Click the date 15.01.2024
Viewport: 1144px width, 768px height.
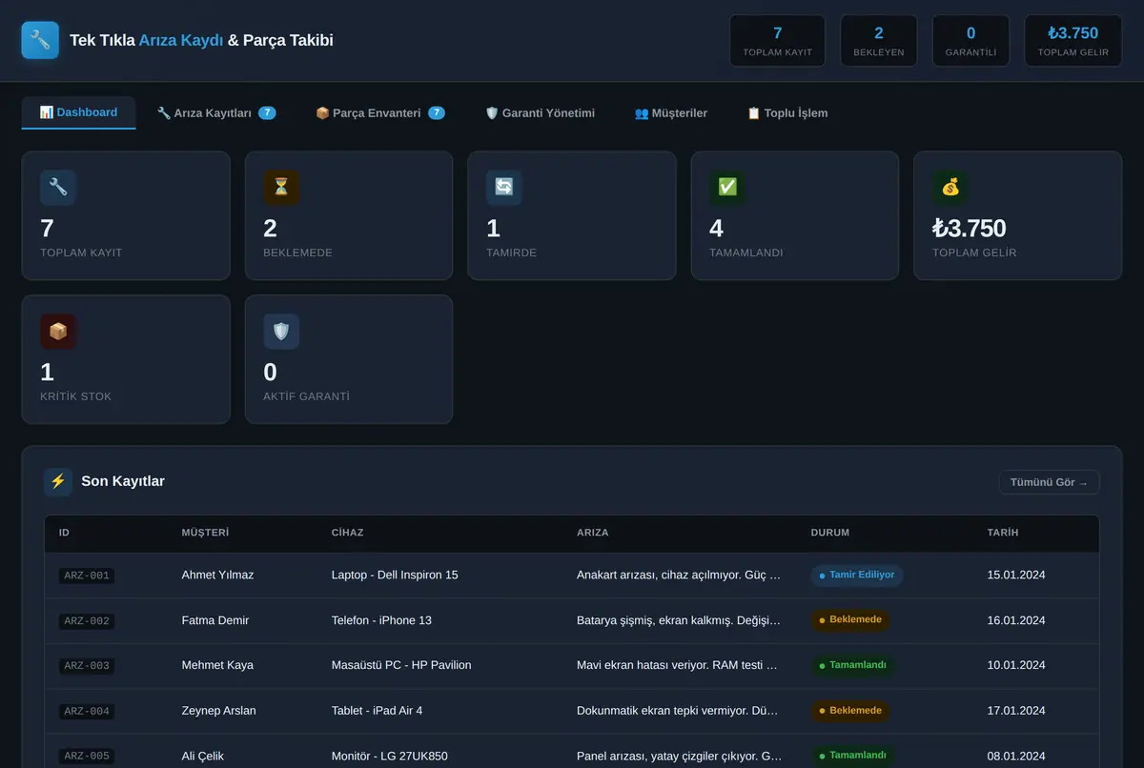click(x=1016, y=575)
